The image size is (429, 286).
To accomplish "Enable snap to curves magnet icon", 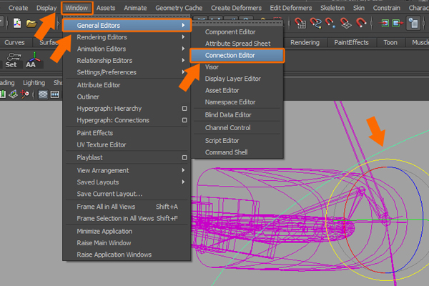I will point(315,23).
